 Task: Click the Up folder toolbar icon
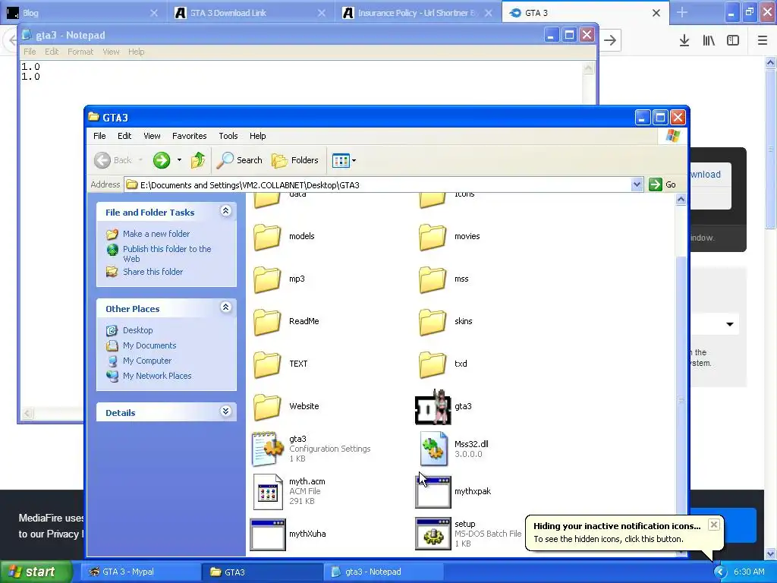[198, 160]
